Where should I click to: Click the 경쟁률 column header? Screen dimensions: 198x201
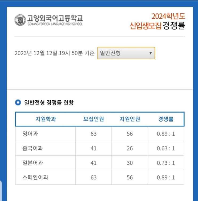(x=166, y=119)
